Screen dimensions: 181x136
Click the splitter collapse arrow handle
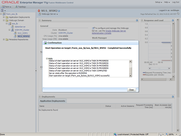coord(36,71)
